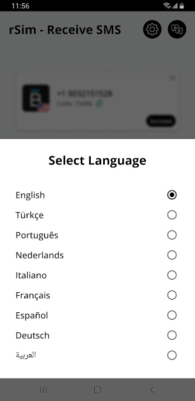Pick the Deutsch radio button

pyautogui.click(x=172, y=335)
